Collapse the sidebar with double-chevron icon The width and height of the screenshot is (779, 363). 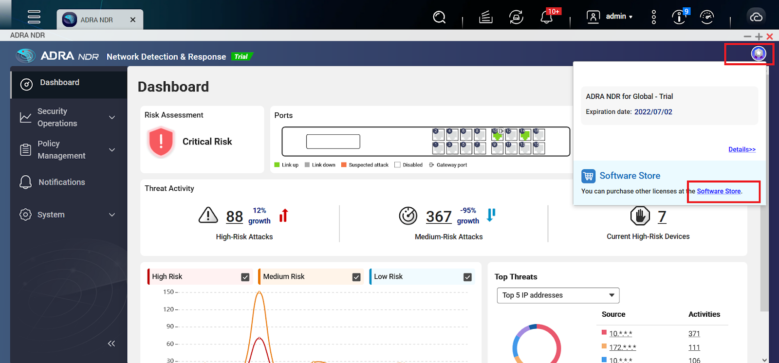[111, 344]
